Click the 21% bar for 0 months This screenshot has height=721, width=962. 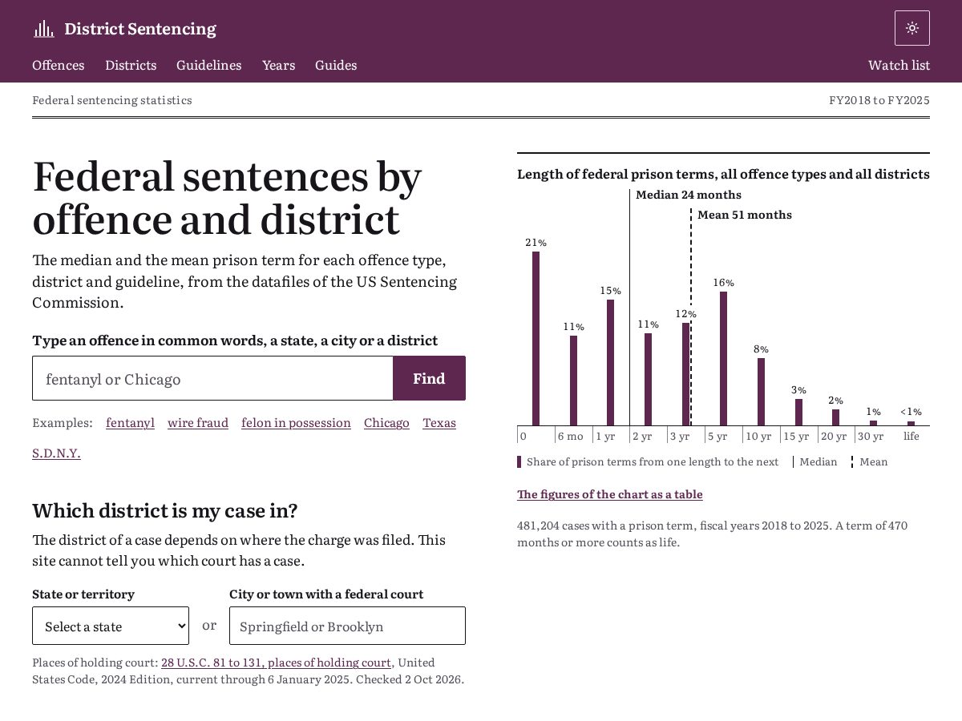point(536,338)
